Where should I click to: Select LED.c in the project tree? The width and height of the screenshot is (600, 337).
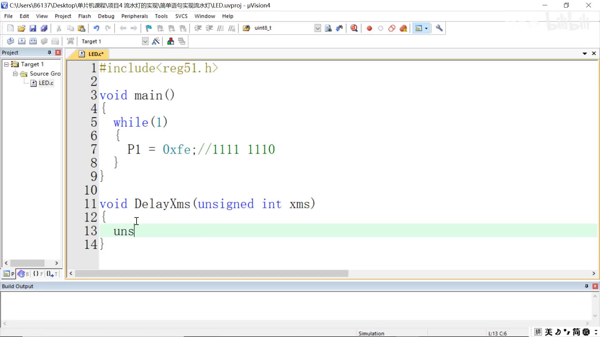point(46,83)
